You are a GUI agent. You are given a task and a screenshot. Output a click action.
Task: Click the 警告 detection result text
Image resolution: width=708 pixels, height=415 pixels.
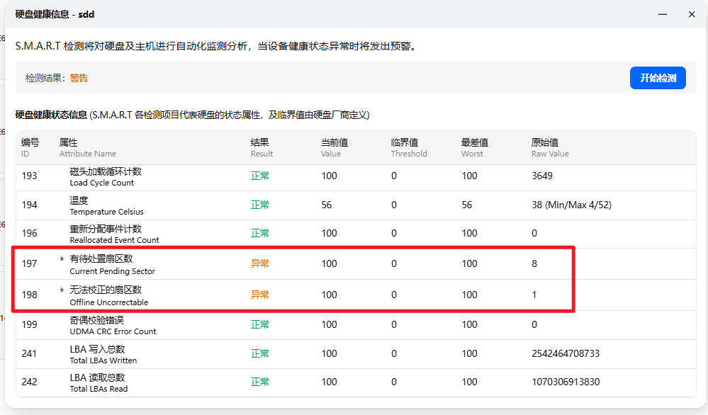pyautogui.click(x=79, y=78)
